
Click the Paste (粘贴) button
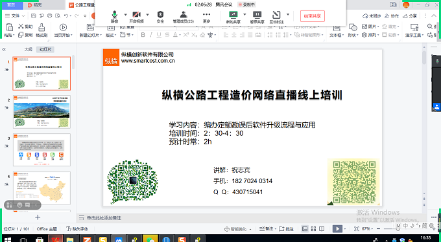click(x=9, y=30)
